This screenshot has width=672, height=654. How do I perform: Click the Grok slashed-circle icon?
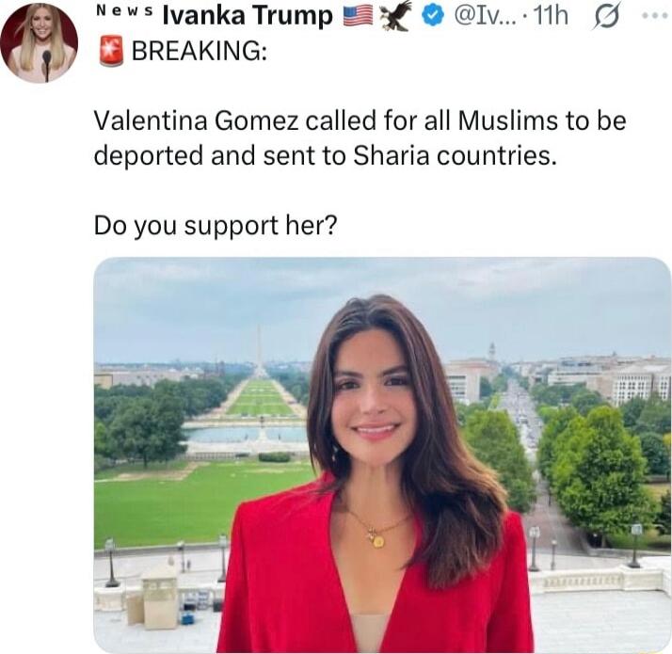click(x=609, y=16)
